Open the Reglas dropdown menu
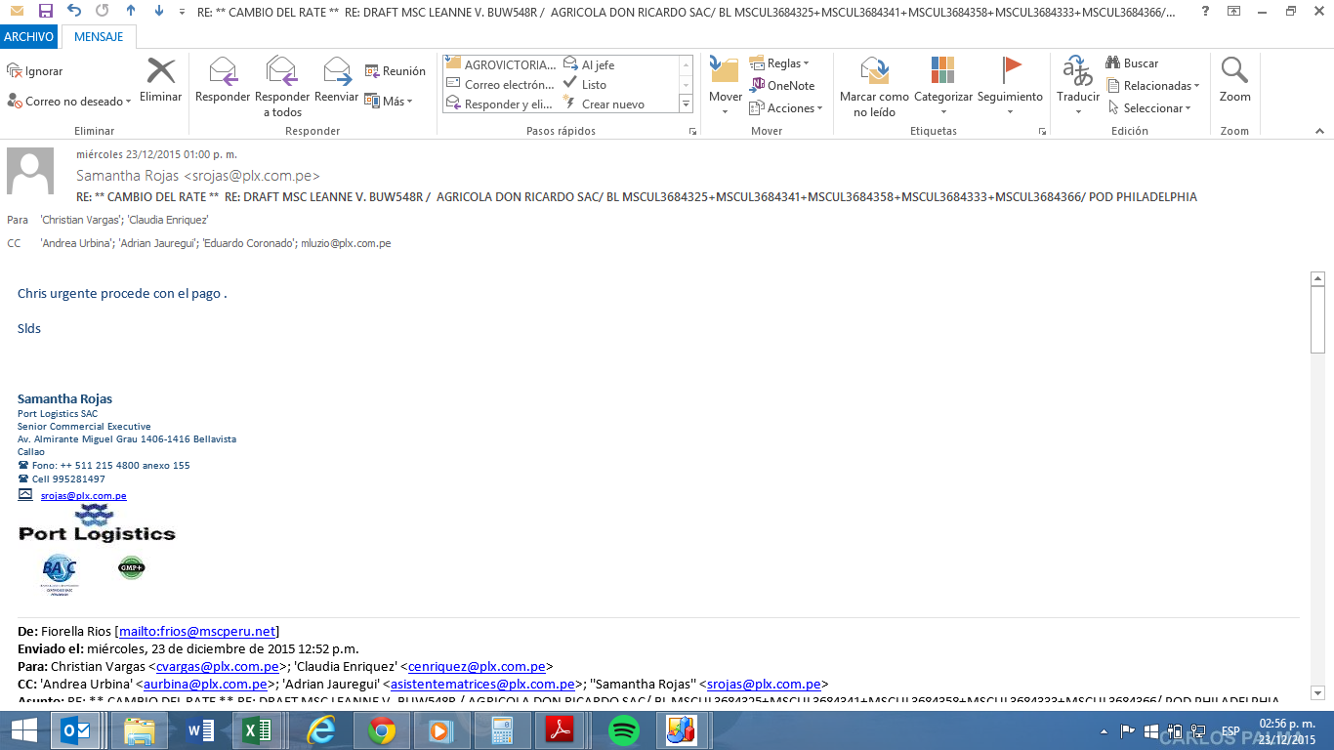 point(780,62)
